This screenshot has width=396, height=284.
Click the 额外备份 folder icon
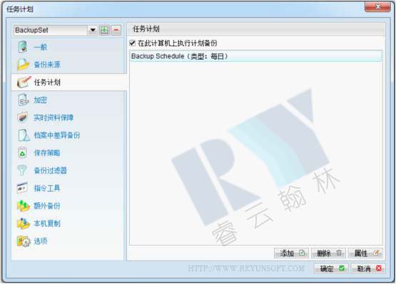(x=24, y=206)
